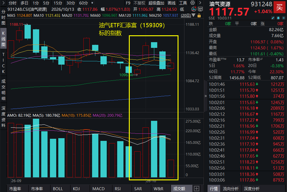The height and width of the screenshot is (192, 287).
Task: Open 深度资料 in the left sidebar
Action: [x=3, y=117]
